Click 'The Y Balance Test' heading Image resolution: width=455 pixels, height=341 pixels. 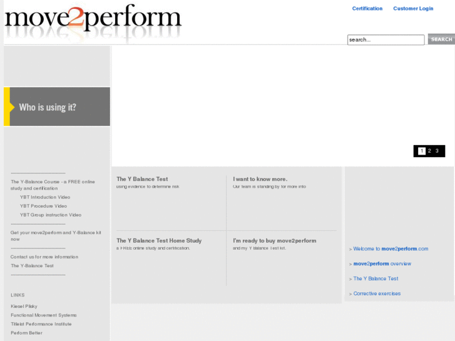click(x=142, y=179)
